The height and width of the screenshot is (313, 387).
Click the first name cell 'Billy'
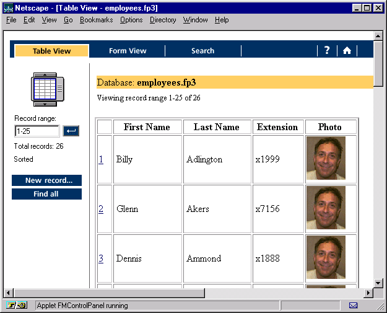tap(147, 159)
